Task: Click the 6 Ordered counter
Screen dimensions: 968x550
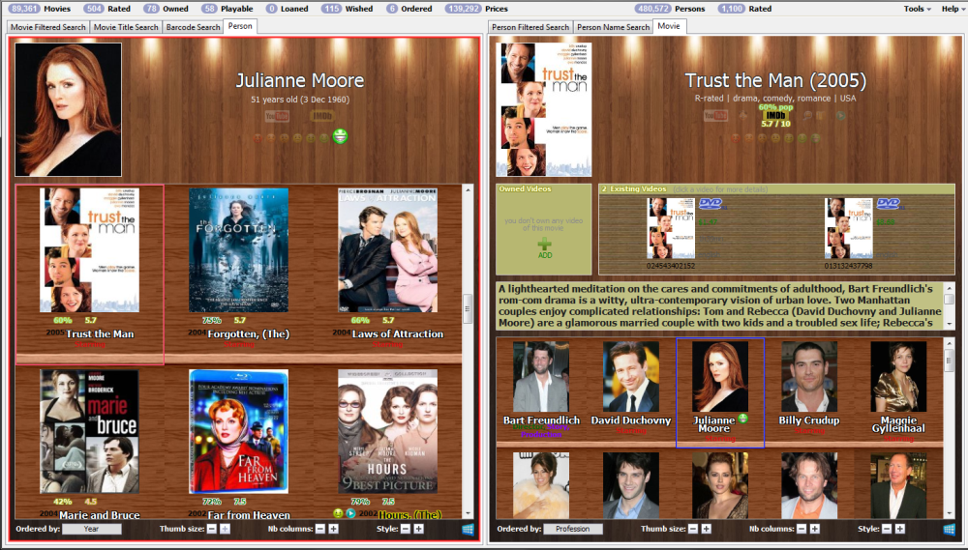Action: coord(408,9)
